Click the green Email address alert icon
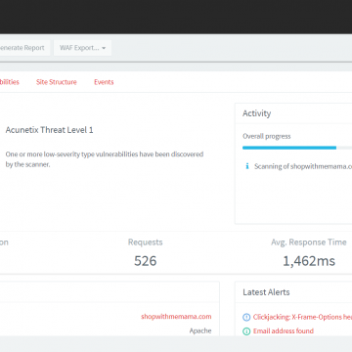Viewport: 352px width, 352px height. (246, 331)
